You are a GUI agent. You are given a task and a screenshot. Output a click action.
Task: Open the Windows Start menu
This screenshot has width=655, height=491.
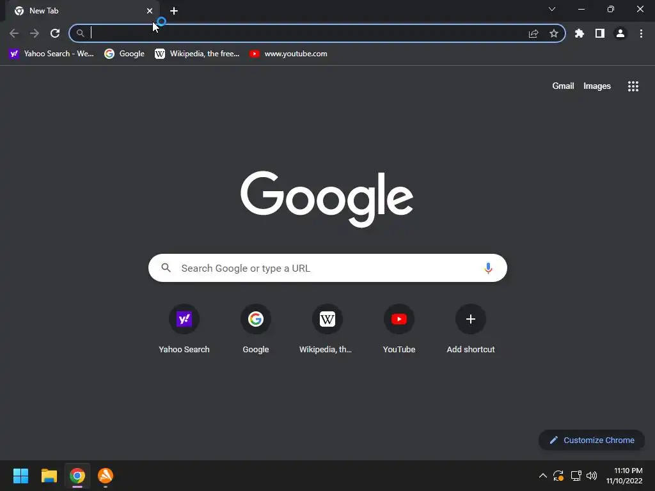coord(20,476)
